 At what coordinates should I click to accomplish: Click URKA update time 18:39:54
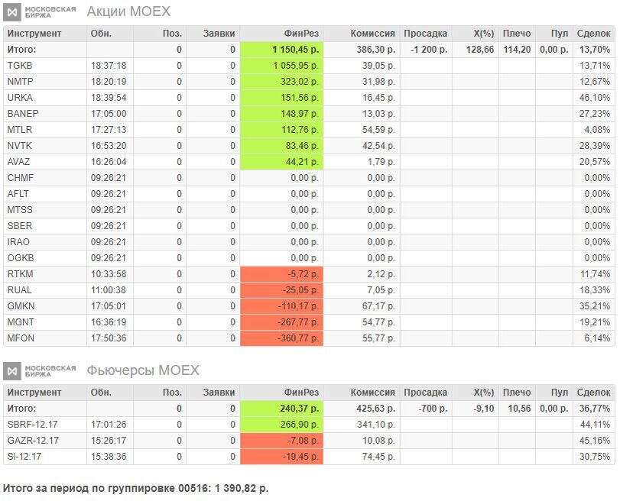pyautogui.click(x=109, y=98)
